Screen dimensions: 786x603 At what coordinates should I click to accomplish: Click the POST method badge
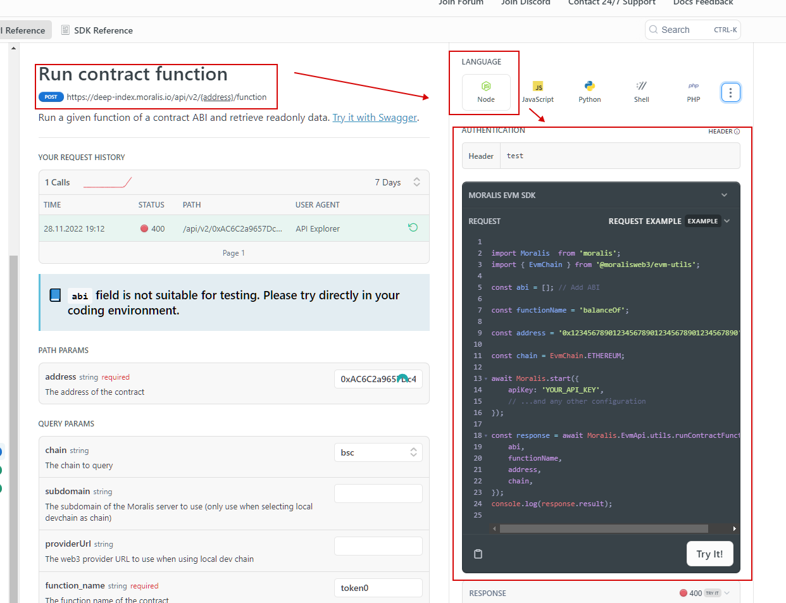(51, 97)
